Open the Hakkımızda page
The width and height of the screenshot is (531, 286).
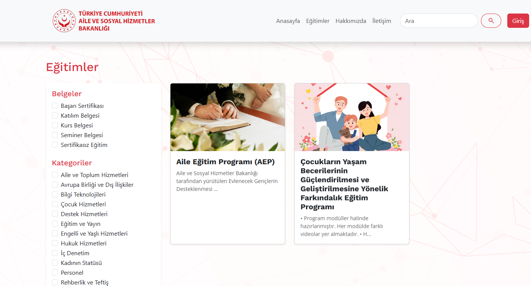coord(351,21)
